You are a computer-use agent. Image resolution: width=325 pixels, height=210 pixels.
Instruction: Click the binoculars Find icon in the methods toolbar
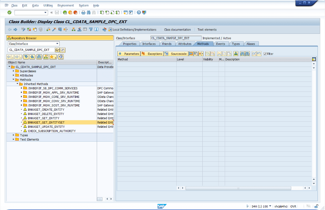click(x=242, y=54)
